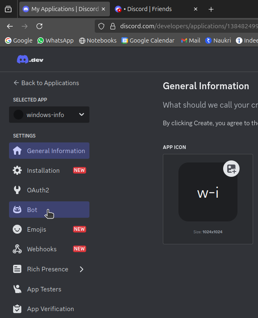
Task: Click the padlock site info icon
Action: pos(113,26)
